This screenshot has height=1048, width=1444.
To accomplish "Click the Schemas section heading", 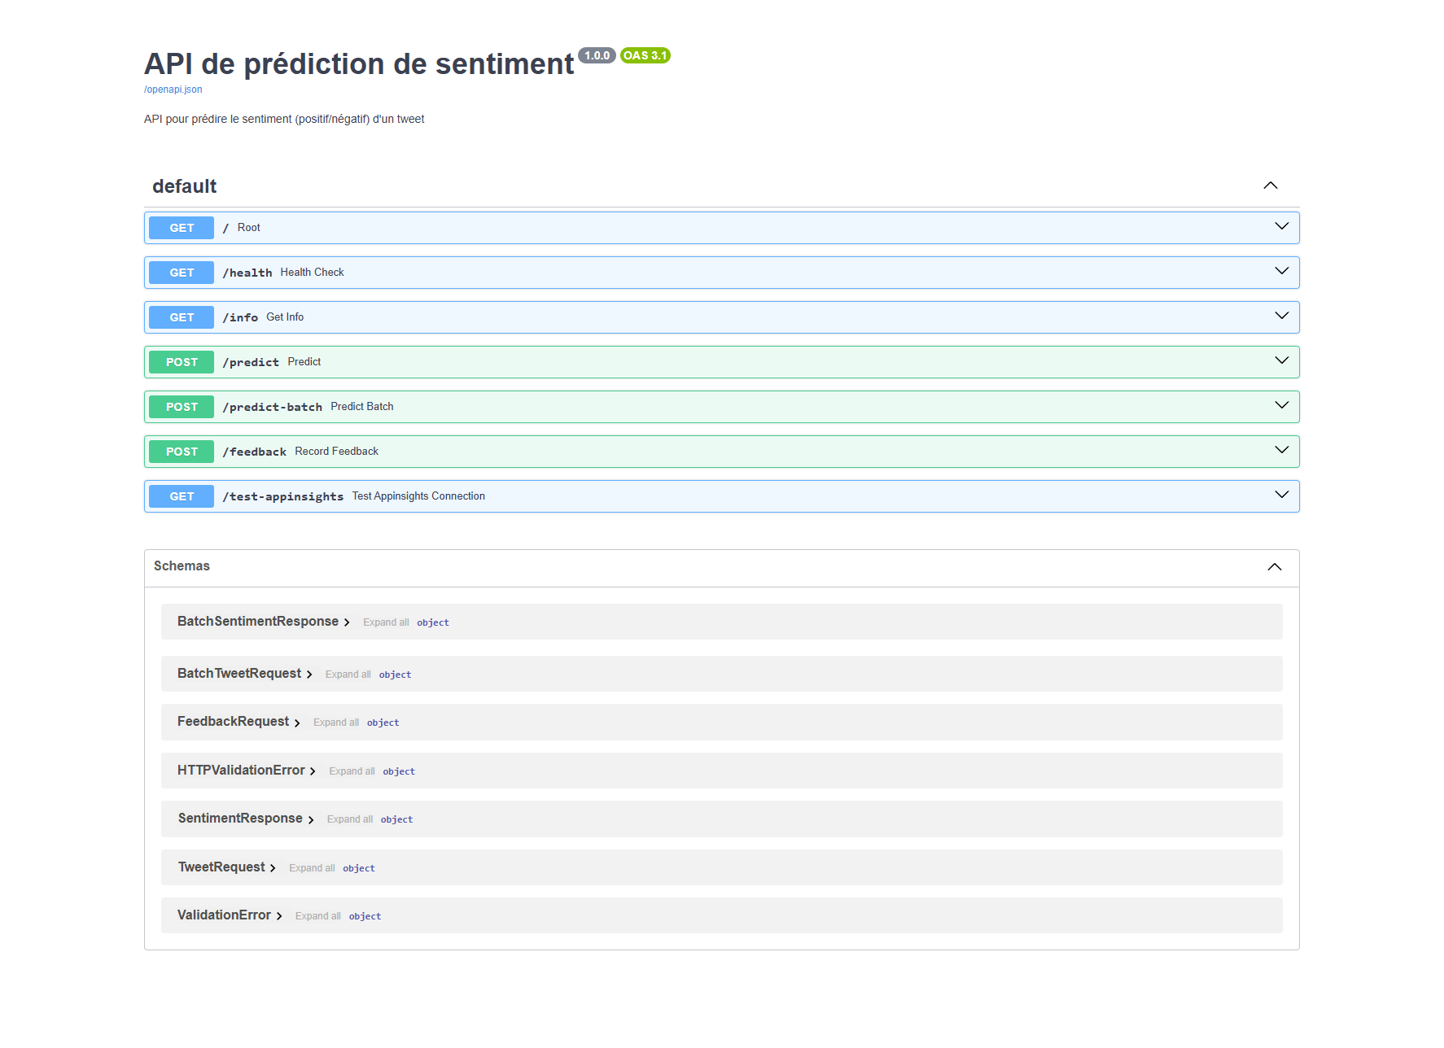I will [182, 566].
